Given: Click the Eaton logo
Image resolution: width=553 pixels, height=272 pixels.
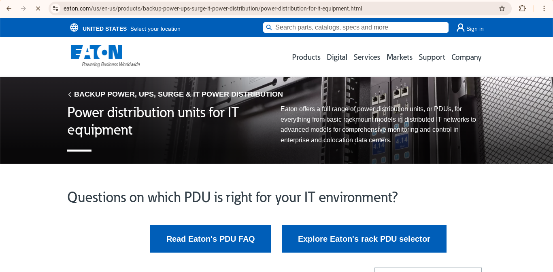Looking at the screenshot, I should [x=105, y=56].
